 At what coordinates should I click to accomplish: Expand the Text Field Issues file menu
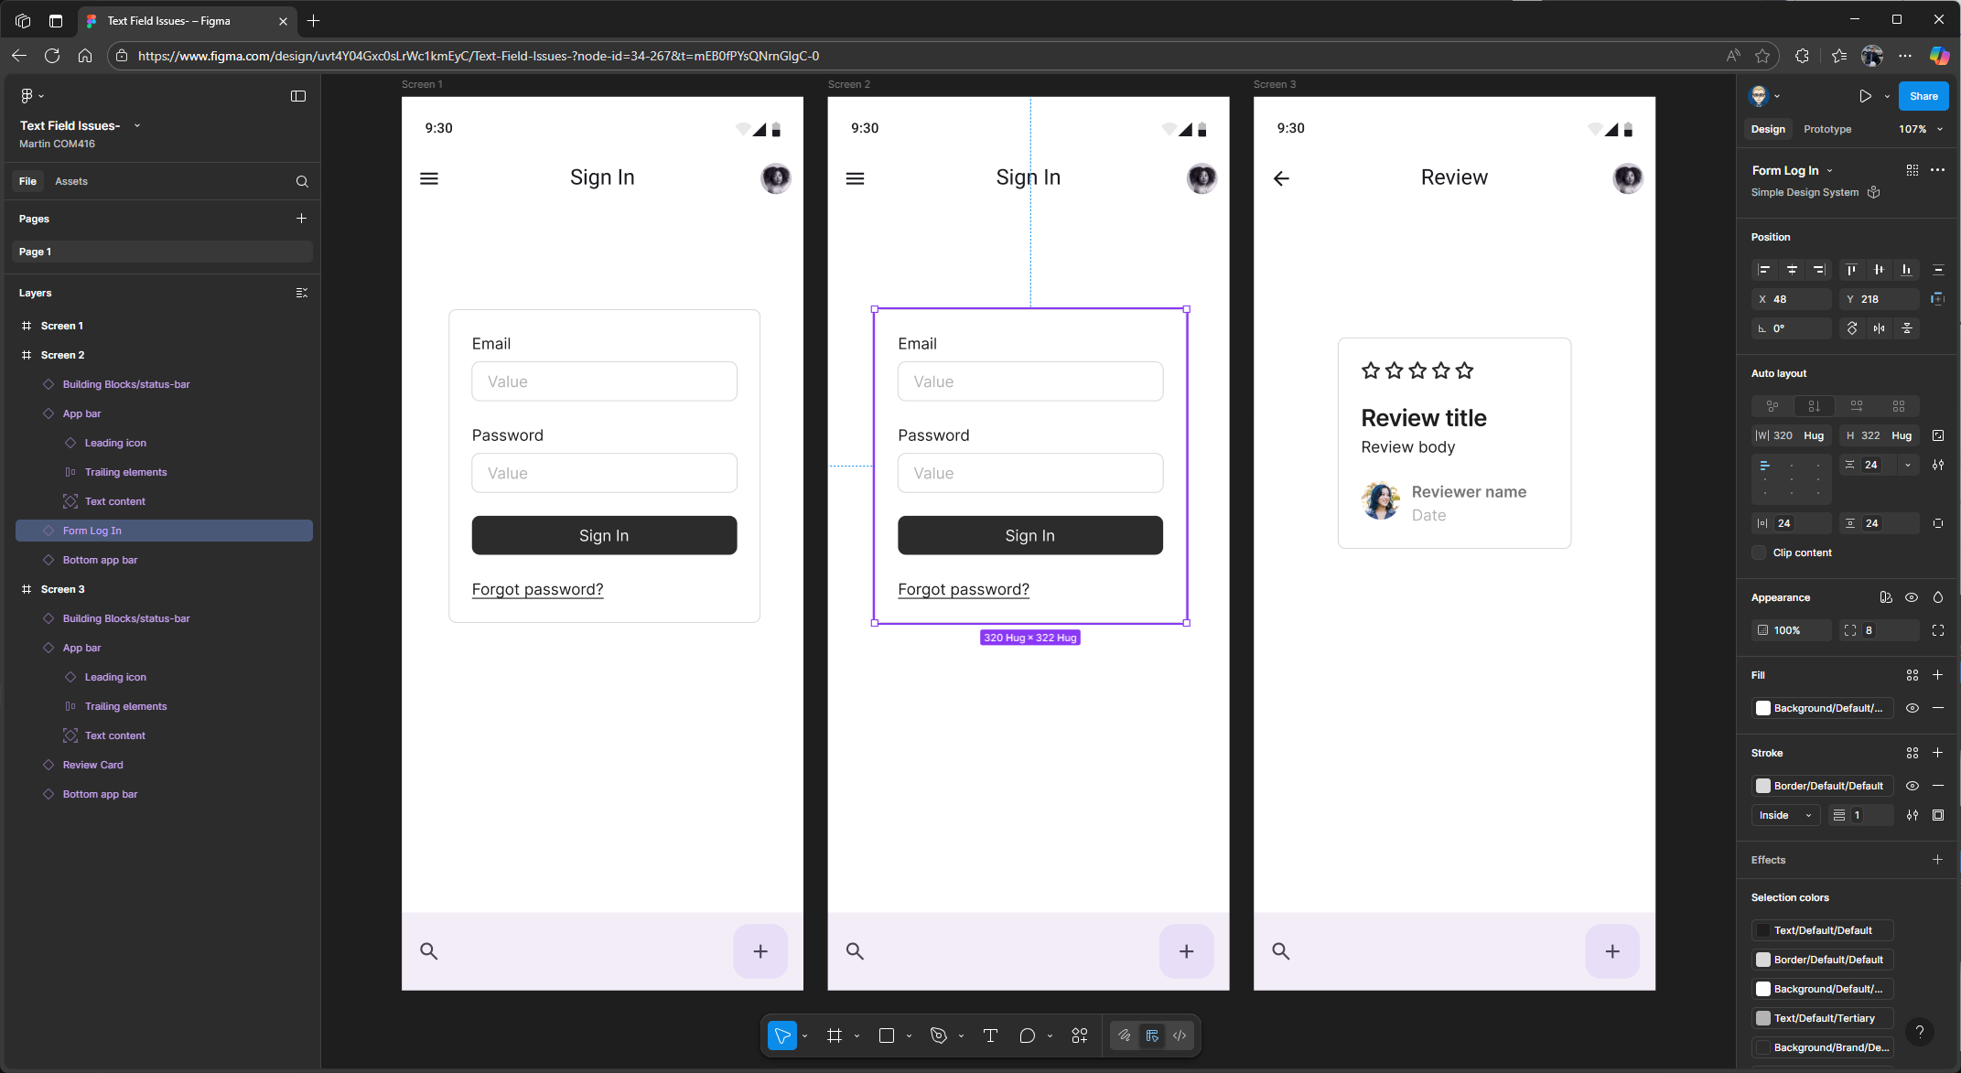137,125
